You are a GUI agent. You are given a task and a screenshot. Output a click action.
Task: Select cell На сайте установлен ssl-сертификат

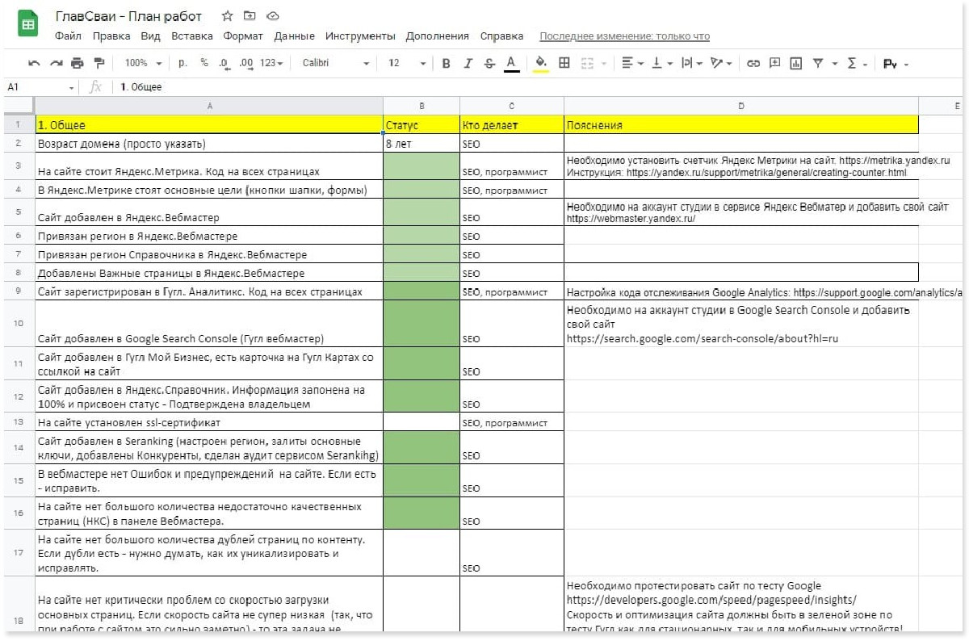(208, 422)
